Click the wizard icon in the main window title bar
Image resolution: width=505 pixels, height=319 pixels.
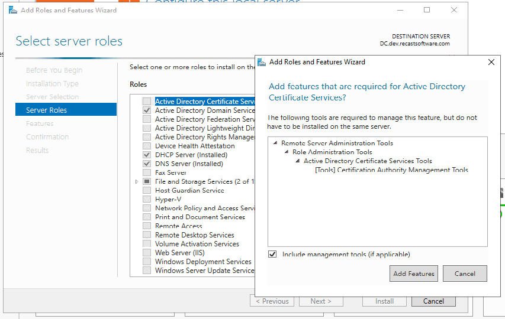point(12,10)
